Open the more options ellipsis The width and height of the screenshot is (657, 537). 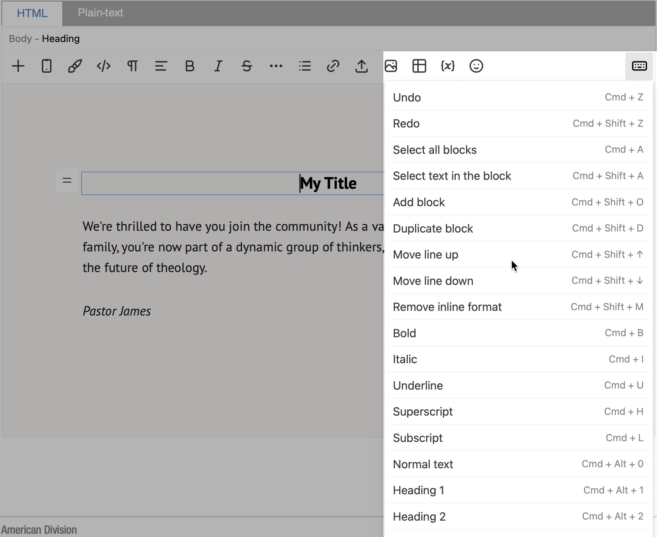(276, 66)
